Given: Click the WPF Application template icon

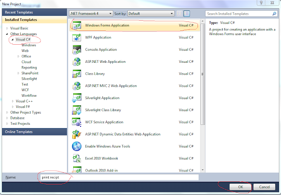Looking at the screenshot, I should (77, 38).
